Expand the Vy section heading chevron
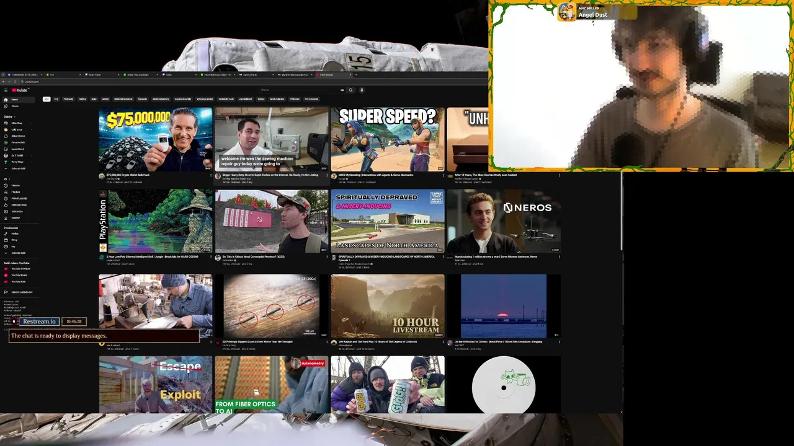 [9, 179]
